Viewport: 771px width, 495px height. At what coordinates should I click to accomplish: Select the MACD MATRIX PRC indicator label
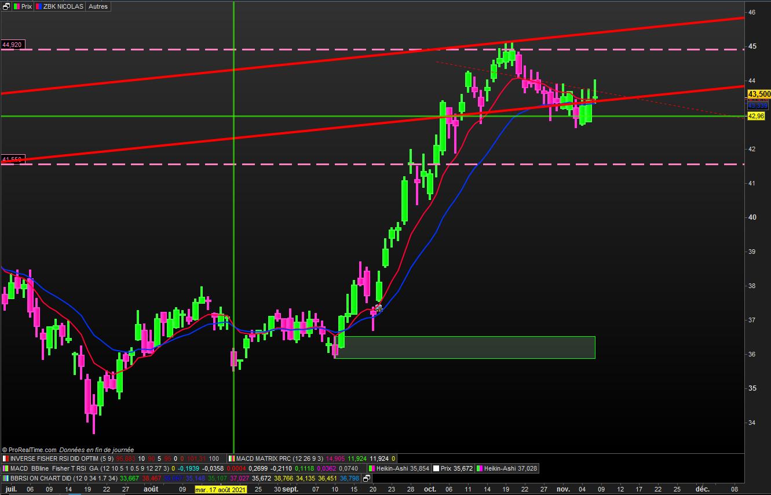tap(265, 458)
